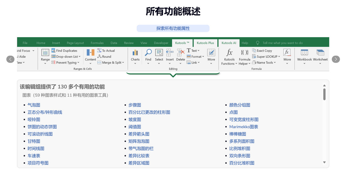Image resolution: width=344 pixels, height=185 pixels.
Task: Click the More formula fx icon
Action: coord(287,53)
